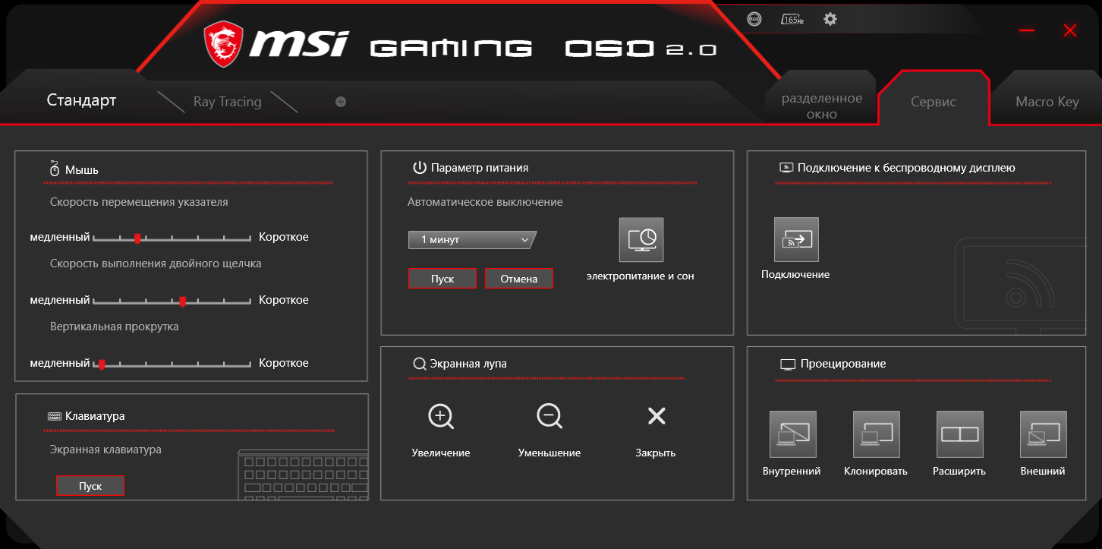Cancel auto shutdown with the Отмена button

coord(519,279)
